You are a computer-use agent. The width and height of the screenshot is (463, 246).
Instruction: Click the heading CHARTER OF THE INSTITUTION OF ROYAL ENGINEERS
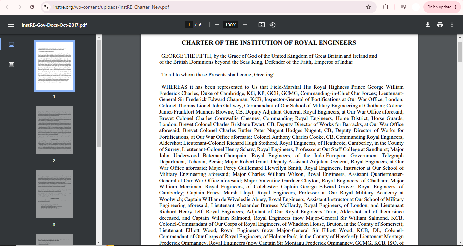click(269, 43)
